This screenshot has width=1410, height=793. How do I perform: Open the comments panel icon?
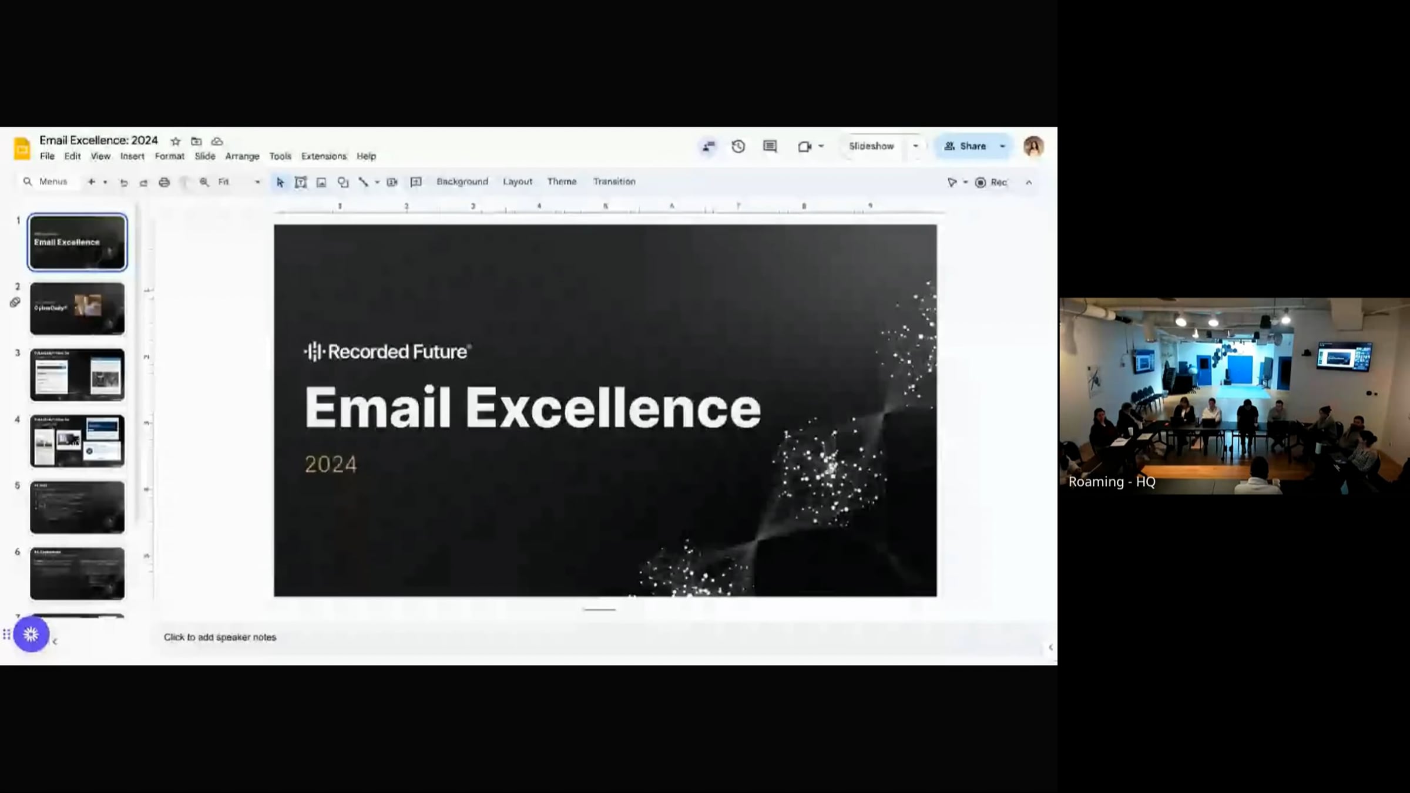770,146
